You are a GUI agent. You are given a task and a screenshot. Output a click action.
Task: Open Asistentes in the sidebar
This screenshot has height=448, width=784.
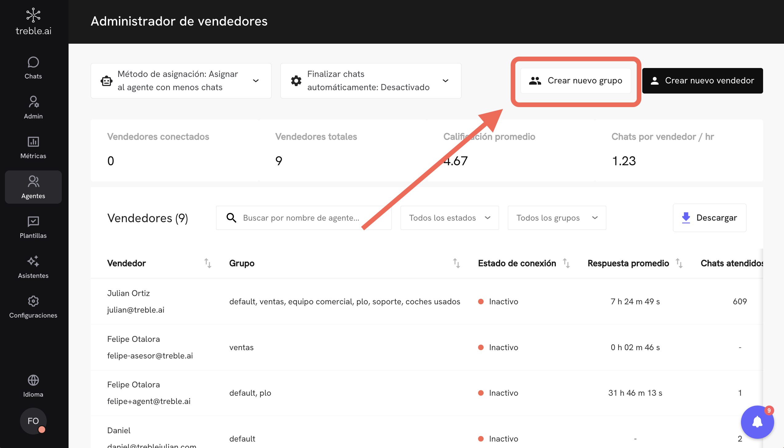(33, 267)
